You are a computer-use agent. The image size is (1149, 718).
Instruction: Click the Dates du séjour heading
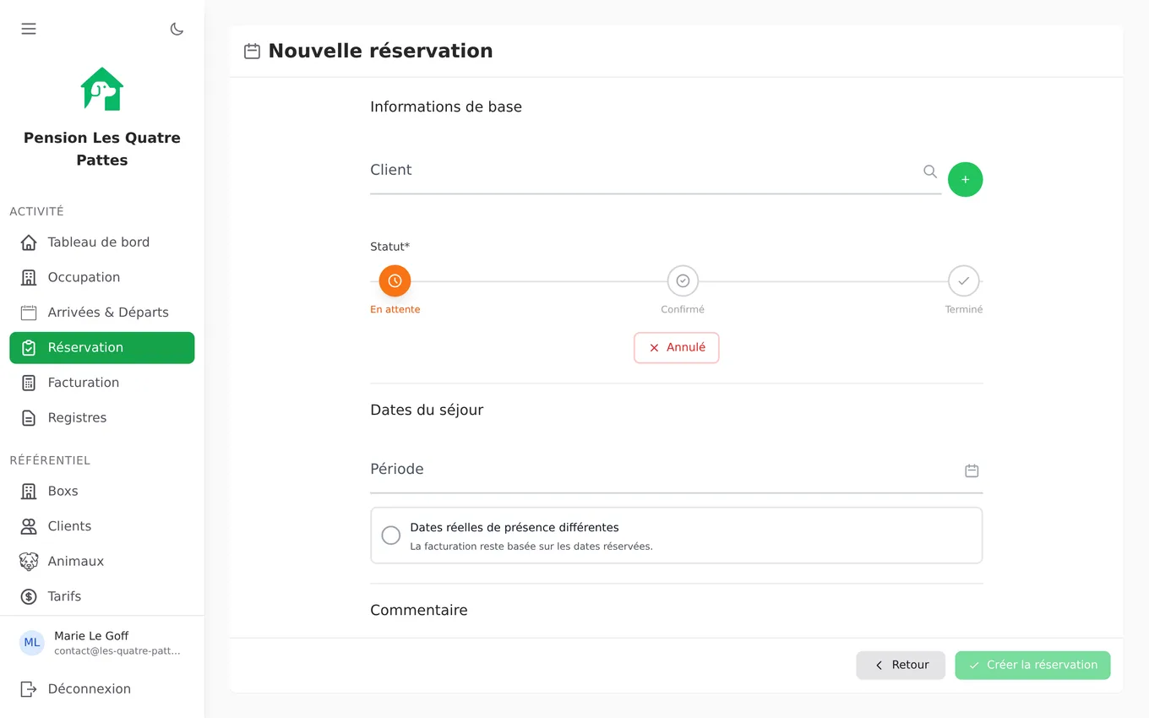tap(427, 411)
